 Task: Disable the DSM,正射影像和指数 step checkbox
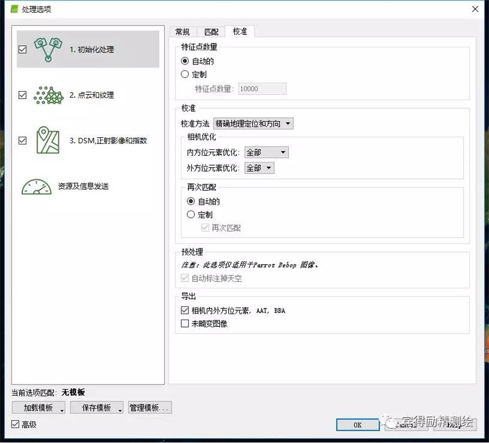(x=23, y=140)
